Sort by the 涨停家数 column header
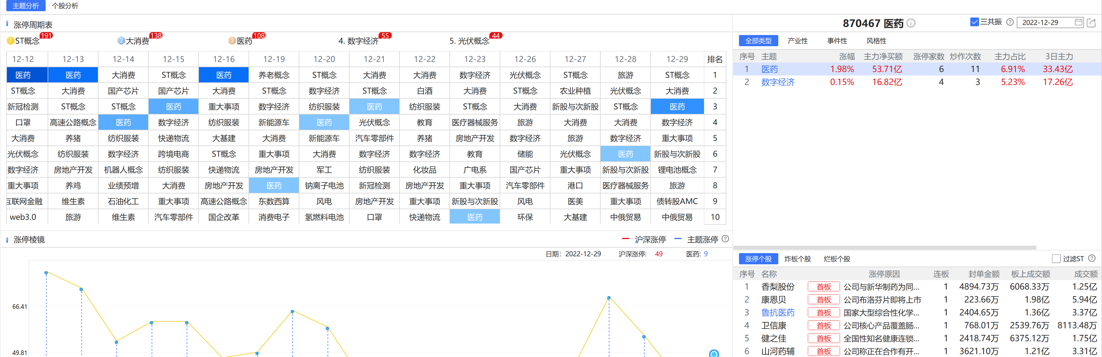 [928, 57]
